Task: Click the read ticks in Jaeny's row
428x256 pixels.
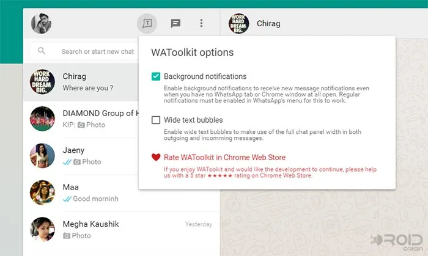Action: tap(67, 163)
